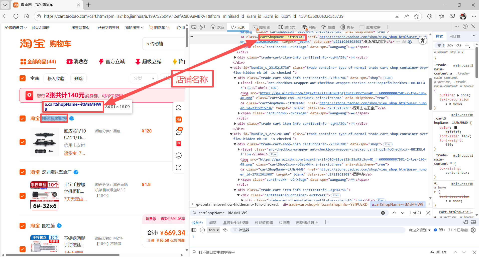Click the 移入收藏 button
Viewport: 479px width, 257px height.
pyautogui.click(x=56, y=78)
